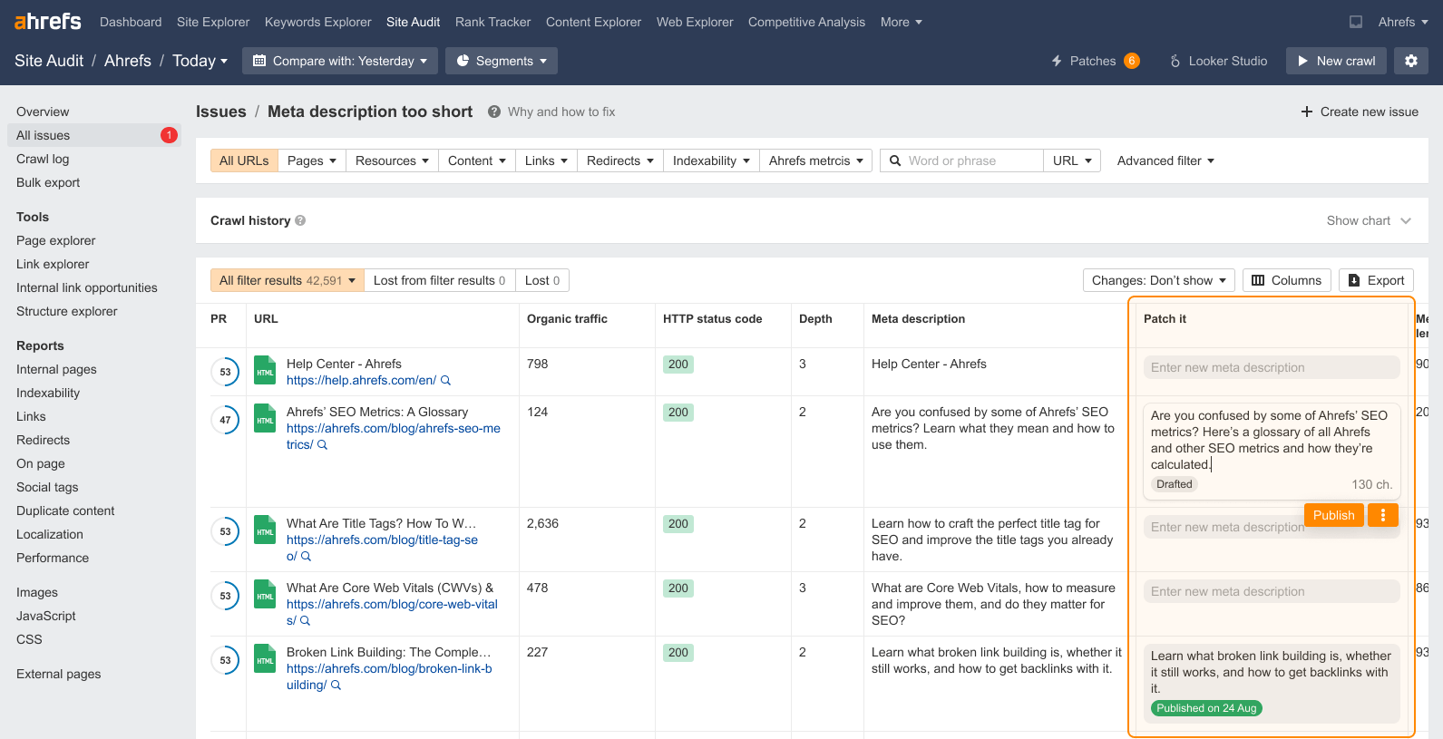Open Duplicate content report
Screen dimensions: 1443x739
[x=65, y=510]
